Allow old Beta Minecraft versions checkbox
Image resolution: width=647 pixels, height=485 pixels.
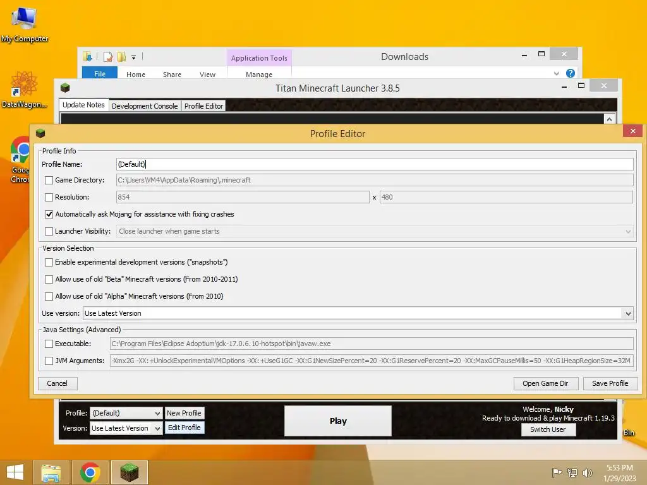click(49, 279)
